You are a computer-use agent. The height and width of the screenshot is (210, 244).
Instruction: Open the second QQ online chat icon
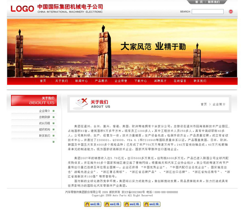(112, 204)
